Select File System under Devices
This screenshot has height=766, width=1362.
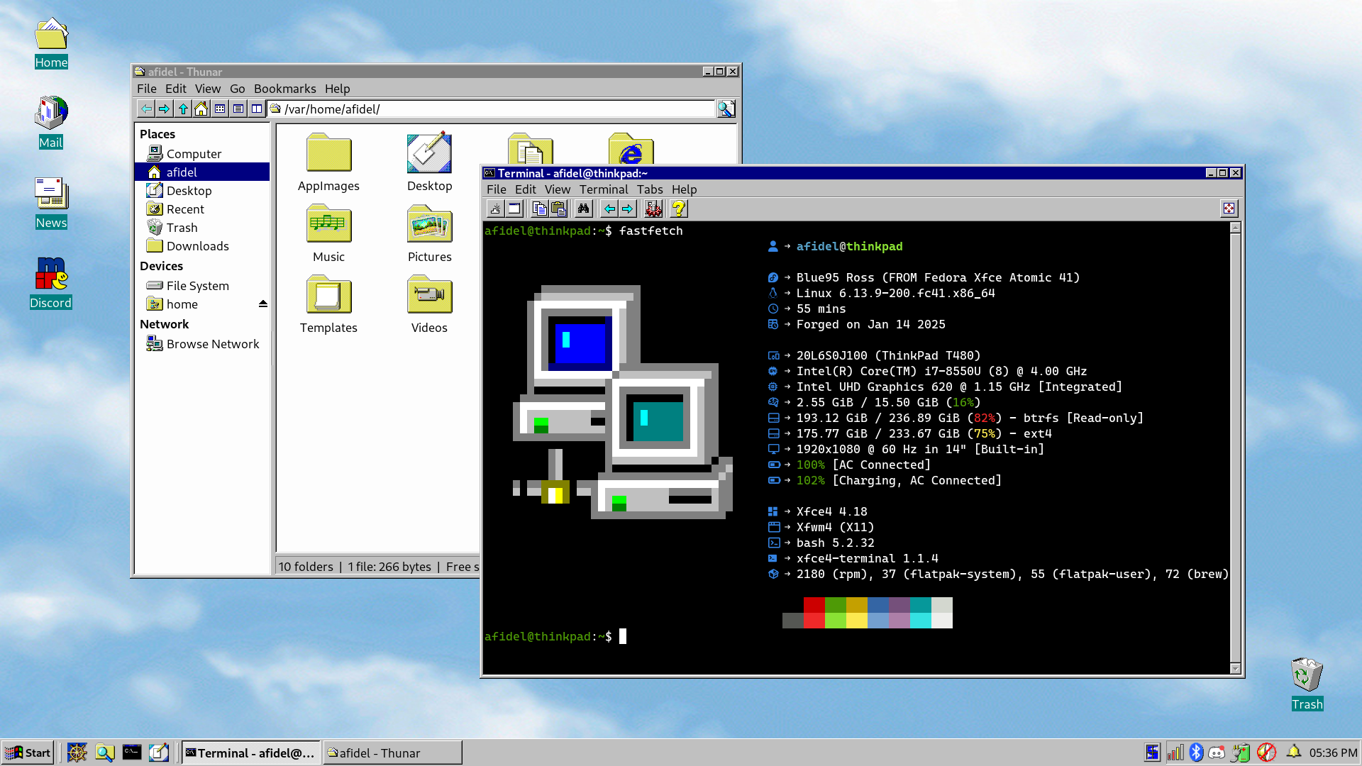[202, 285]
